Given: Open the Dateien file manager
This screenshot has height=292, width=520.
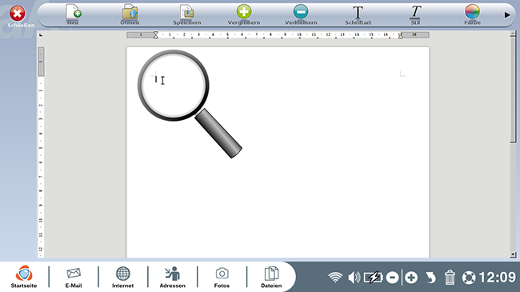Looking at the screenshot, I should coord(271,277).
